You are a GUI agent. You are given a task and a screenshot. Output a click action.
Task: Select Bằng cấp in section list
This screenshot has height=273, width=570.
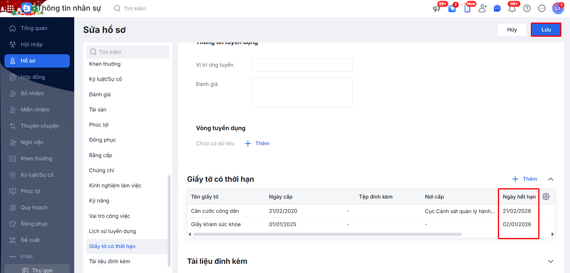(101, 155)
